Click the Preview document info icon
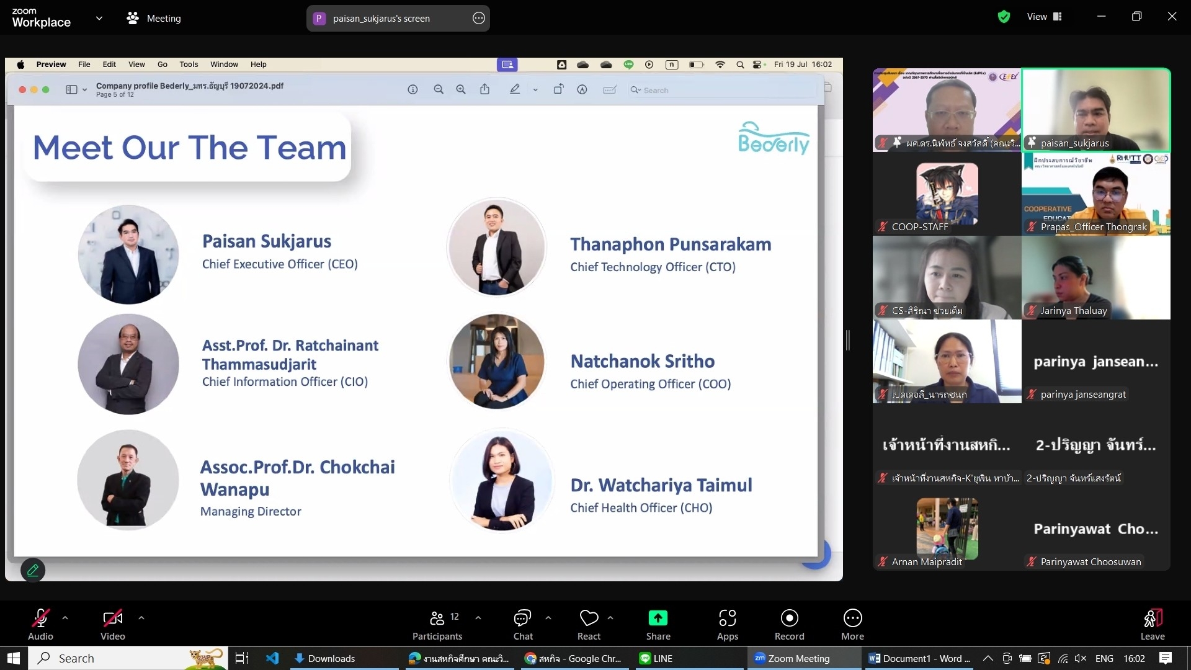The height and width of the screenshot is (670, 1191). (413, 90)
